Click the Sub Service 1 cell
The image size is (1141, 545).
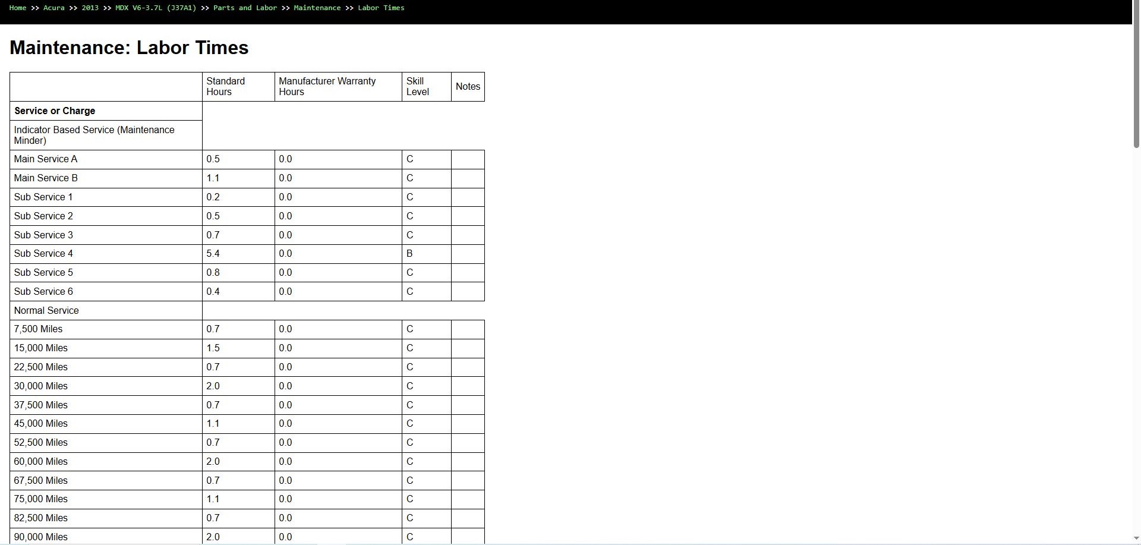106,197
